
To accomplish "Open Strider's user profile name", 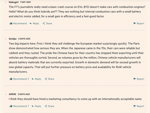I will (x=13, y=39).
